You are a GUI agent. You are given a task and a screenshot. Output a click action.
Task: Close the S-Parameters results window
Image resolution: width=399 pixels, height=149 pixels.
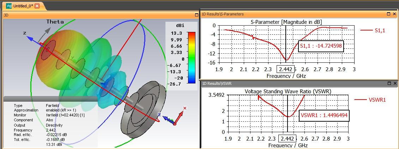(395, 14)
